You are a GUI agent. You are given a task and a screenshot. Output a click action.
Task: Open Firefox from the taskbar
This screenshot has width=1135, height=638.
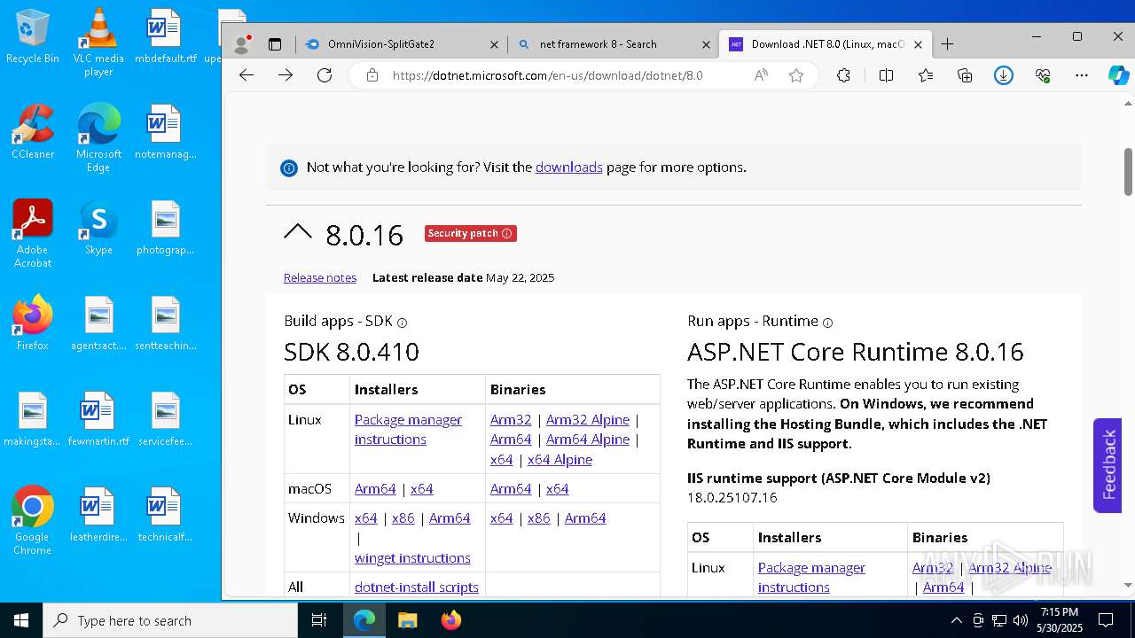click(x=450, y=620)
